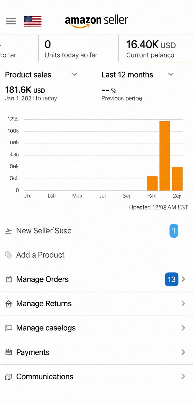
Task: Expand the Product sales dropdown
Action: pos(74,74)
